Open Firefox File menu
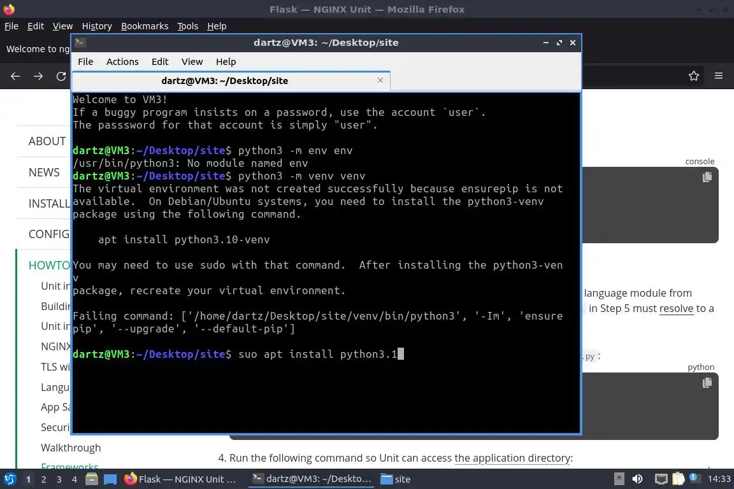Image resolution: width=734 pixels, height=489 pixels. 11,26
